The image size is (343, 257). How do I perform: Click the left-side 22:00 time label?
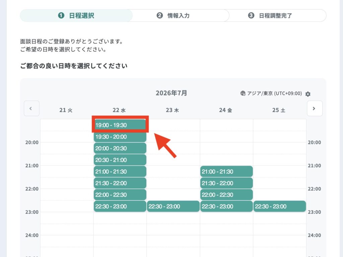(x=32, y=189)
